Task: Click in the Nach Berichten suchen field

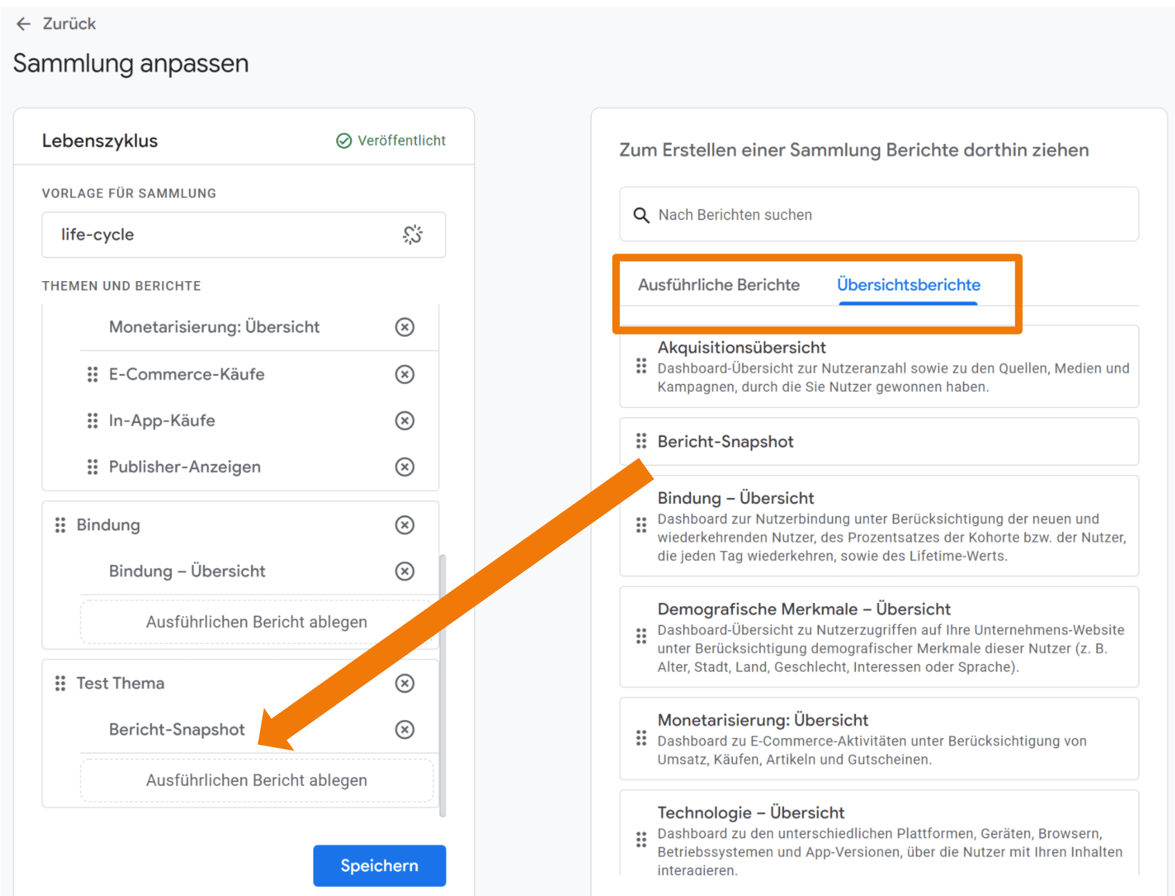Action: [879, 215]
